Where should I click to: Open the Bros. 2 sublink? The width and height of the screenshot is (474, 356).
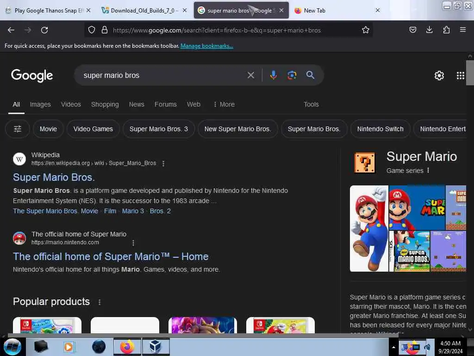(160, 211)
